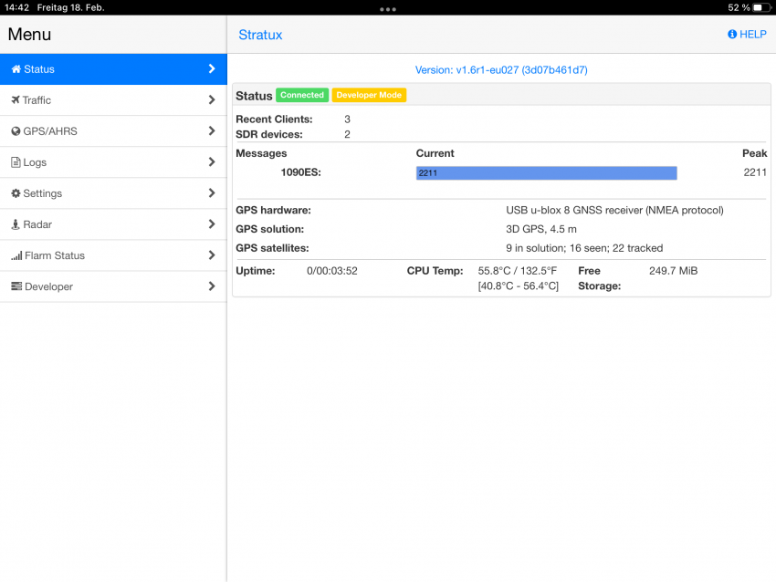Open the Traffic page

(113, 100)
